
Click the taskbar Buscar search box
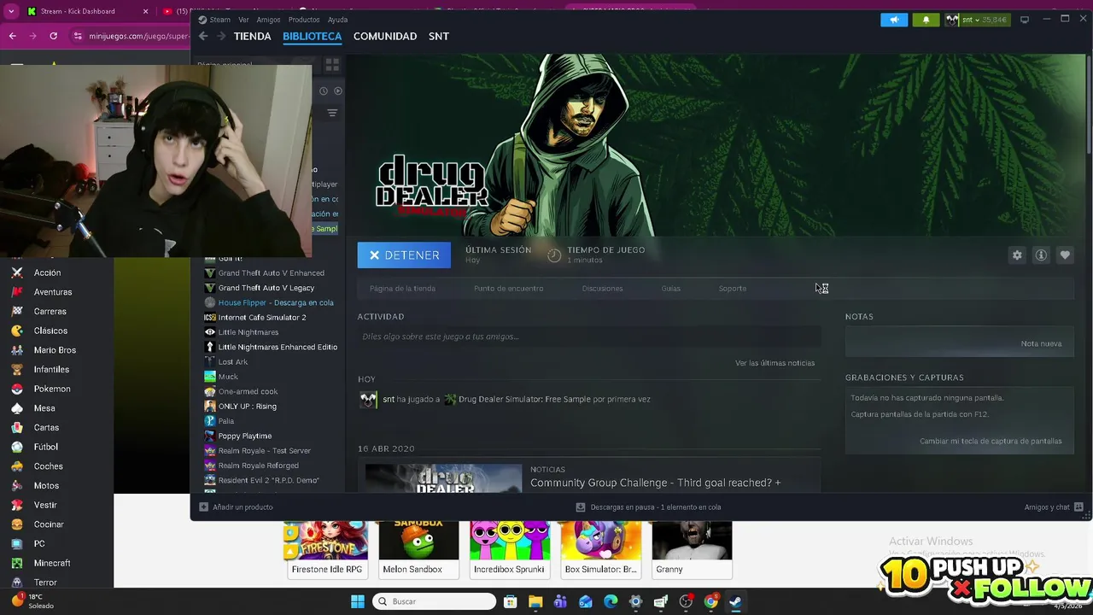point(435,601)
